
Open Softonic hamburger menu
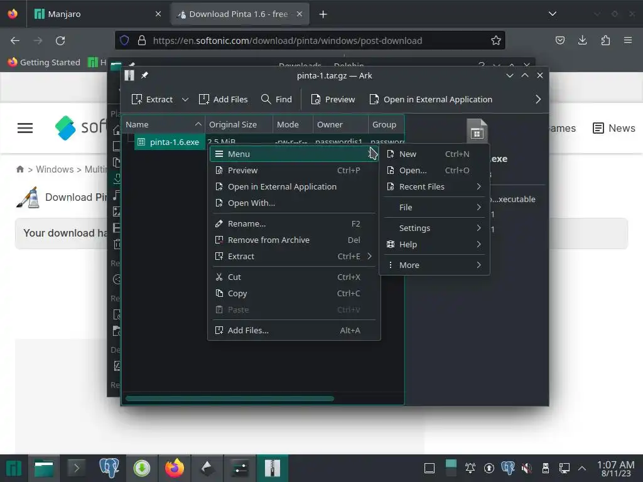pyautogui.click(x=25, y=128)
